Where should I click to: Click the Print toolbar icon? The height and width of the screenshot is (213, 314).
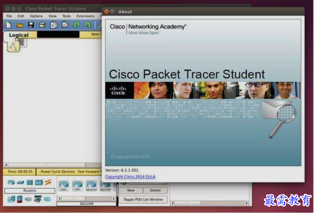point(42,25)
